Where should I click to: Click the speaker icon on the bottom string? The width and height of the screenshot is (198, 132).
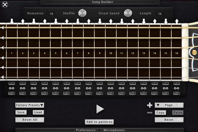2,77
